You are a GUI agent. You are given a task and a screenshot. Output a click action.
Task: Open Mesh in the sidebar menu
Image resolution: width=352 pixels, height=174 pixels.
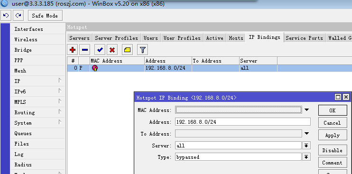click(x=38, y=71)
